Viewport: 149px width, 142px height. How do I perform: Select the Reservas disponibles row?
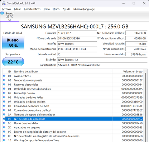click(73, 85)
